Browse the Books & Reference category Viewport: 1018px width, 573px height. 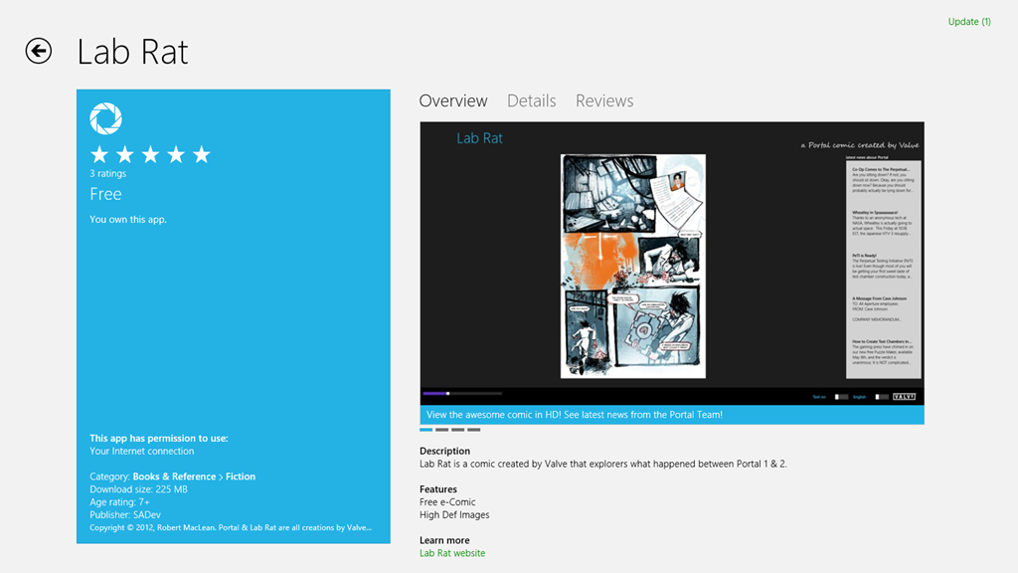[174, 477]
